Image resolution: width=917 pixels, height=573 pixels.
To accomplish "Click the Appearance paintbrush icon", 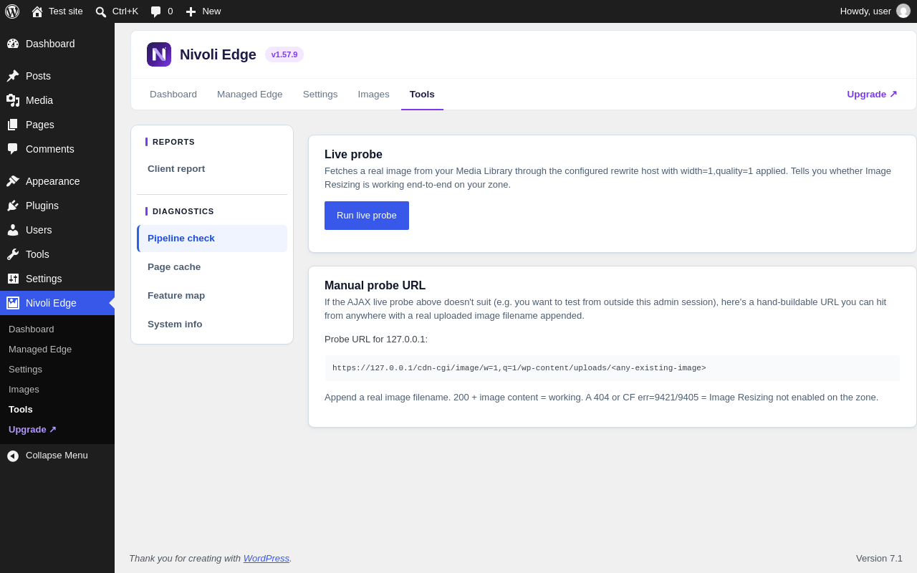I will [13, 181].
